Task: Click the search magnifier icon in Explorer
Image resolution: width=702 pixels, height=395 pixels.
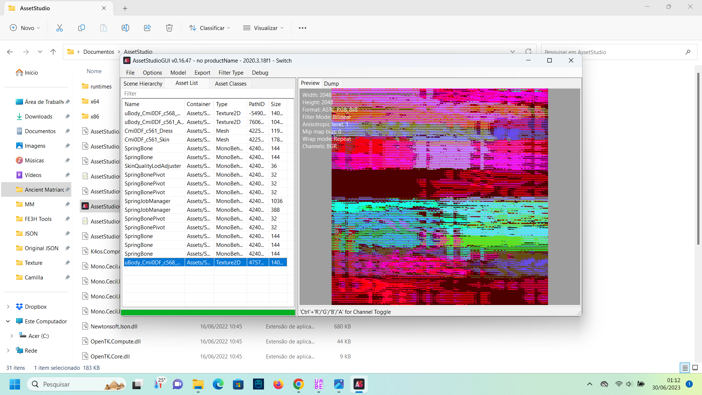Action: pyautogui.click(x=688, y=52)
